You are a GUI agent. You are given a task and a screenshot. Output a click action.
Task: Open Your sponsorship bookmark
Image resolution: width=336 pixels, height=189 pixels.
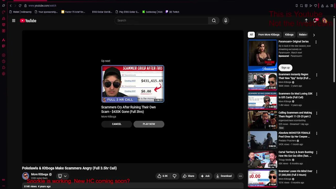coord(46,12)
